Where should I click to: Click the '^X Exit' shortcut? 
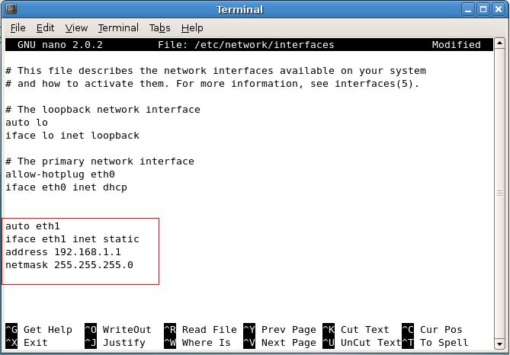(x=27, y=343)
